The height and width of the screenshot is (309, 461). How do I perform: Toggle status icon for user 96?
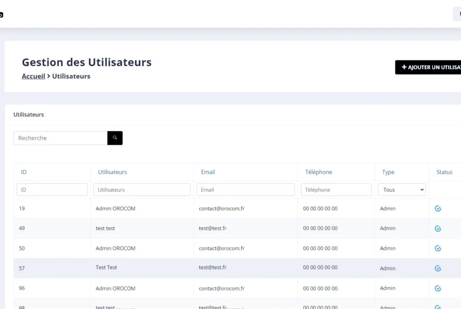pos(438,289)
